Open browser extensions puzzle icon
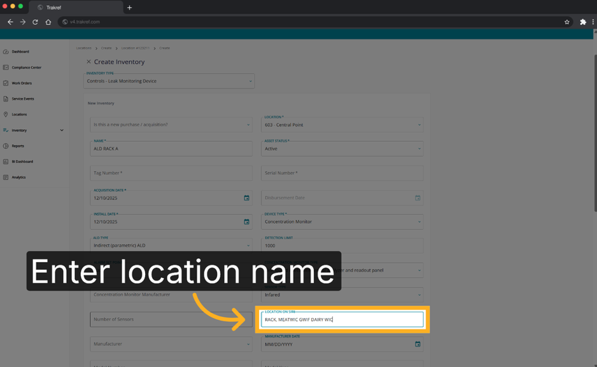 (583, 22)
